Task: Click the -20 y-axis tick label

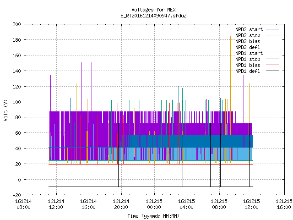Action: point(16,195)
